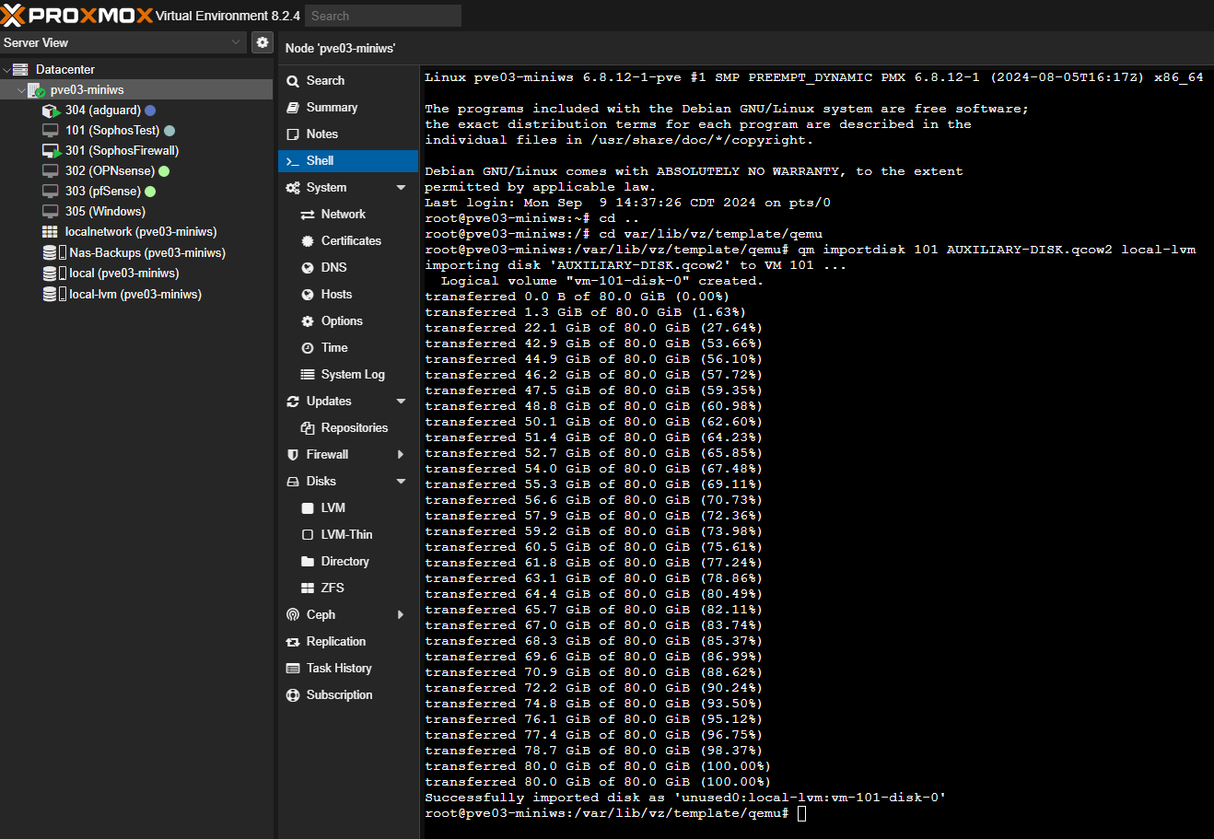This screenshot has height=839, width=1214.
Task: Expand the Firewall submenu arrow
Action: click(401, 455)
